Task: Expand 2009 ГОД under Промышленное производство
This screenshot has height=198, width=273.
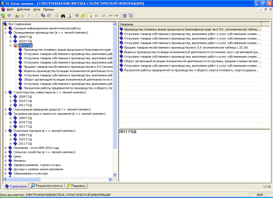Action: coord(10,37)
